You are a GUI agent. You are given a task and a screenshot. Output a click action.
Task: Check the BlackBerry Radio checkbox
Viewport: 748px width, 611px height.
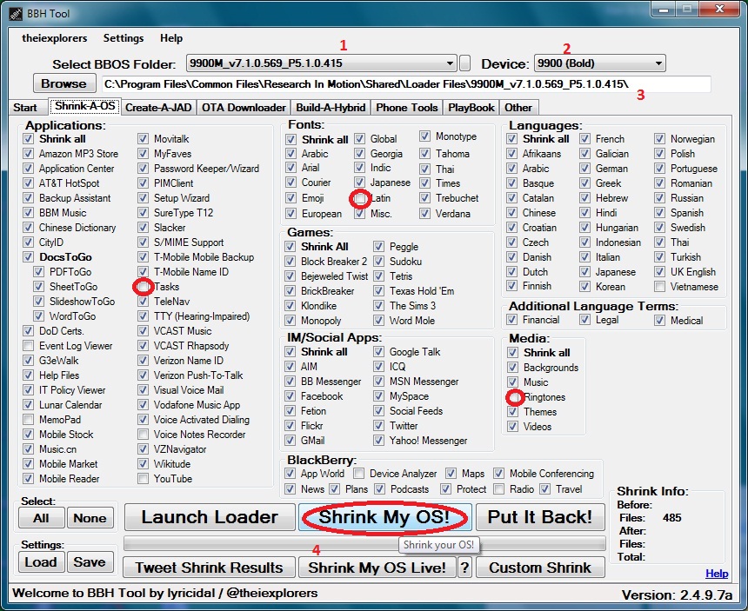[x=498, y=489]
